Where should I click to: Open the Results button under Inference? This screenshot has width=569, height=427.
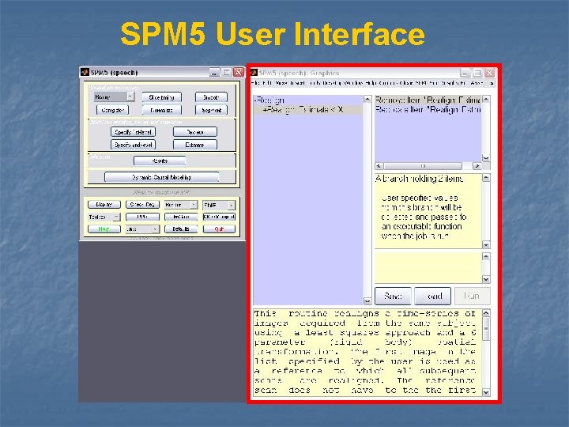click(x=160, y=161)
